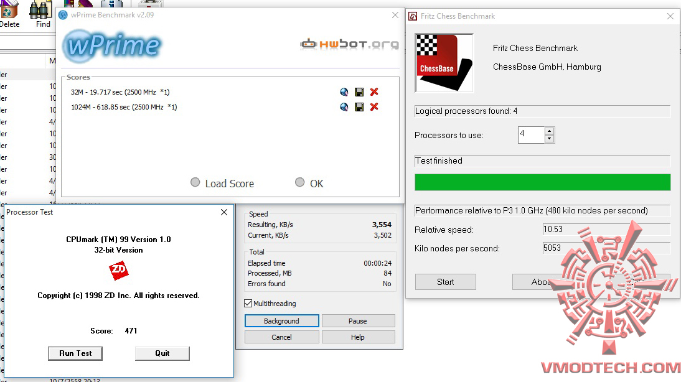Image resolution: width=681 pixels, height=382 pixels.
Task: Submit the 32M score online globe icon
Action: pos(344,92)
